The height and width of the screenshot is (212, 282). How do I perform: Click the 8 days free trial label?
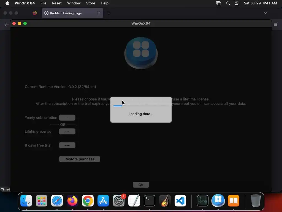38,145
